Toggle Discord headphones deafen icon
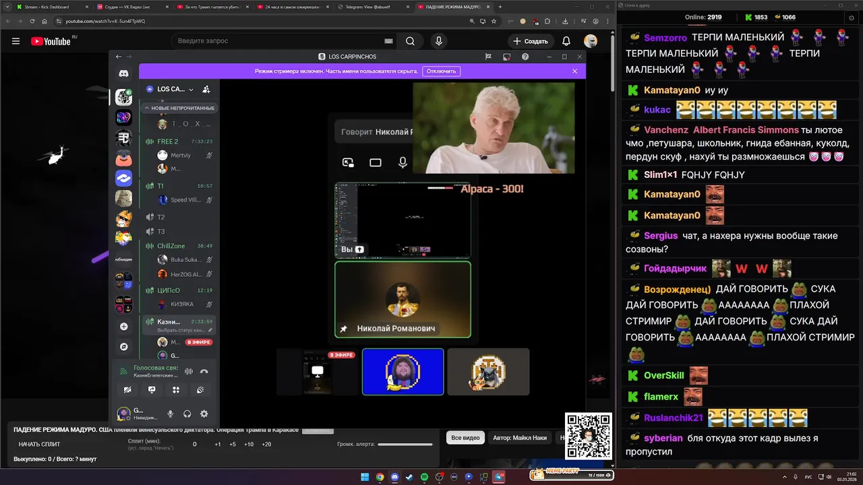Viewport: 863px width, 485px height. [x=187, y=414]
